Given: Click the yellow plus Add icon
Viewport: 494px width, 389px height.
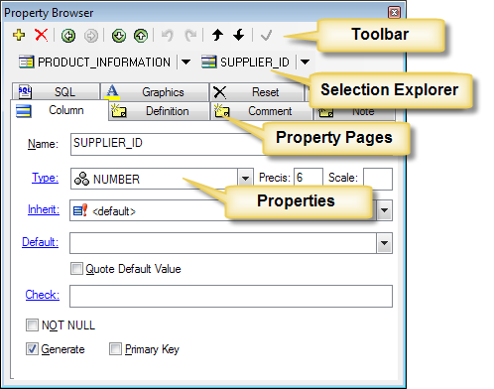Looking at the screenshot, I should click(x=19, y=35).
